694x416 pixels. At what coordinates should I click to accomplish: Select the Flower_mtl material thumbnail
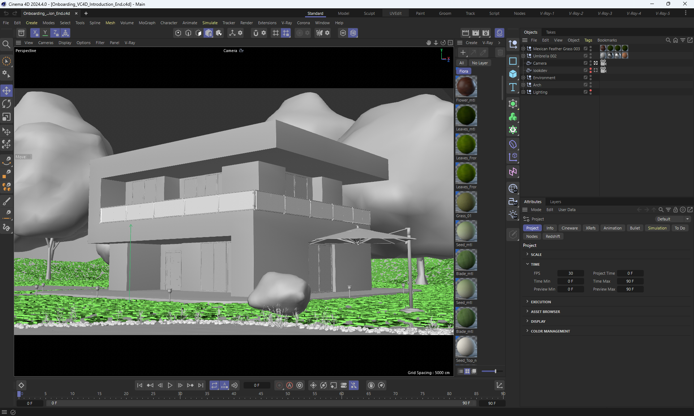click(466, 87)
